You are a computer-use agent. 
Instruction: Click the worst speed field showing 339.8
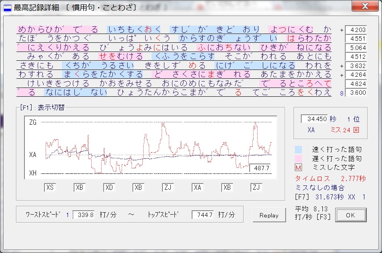83,215
